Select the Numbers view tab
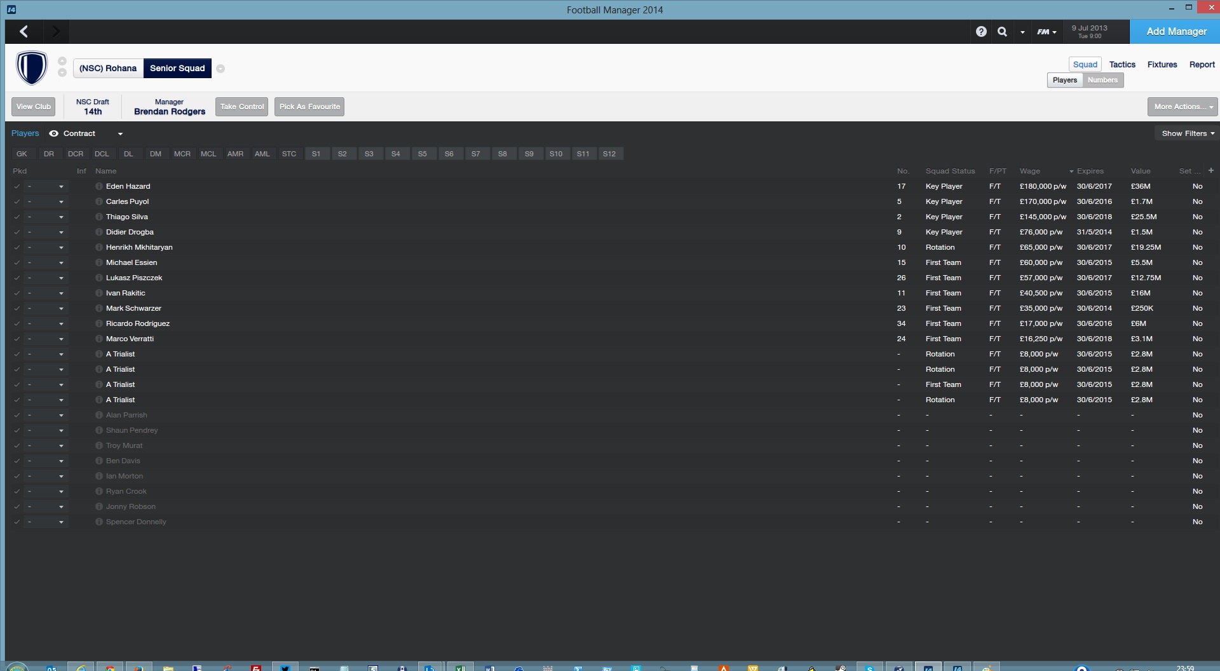This screenshot has width=1220, height=671. 1102,80
